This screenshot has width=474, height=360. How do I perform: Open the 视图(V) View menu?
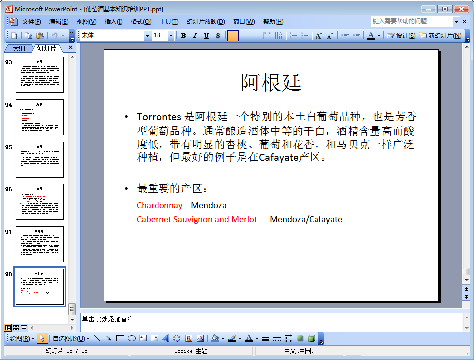(x=86, y=22)
